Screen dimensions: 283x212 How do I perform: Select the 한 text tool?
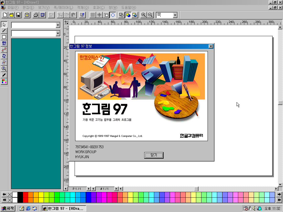[4, 43]
